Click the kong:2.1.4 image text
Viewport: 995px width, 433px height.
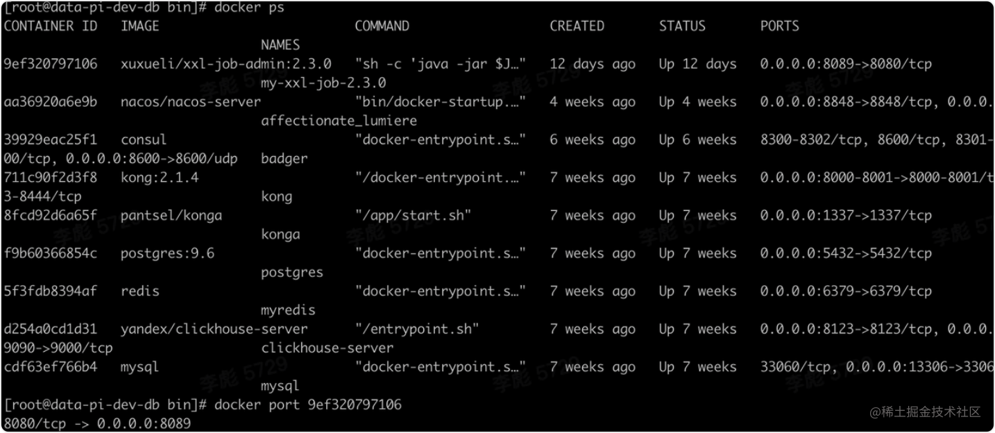[160, 178]
